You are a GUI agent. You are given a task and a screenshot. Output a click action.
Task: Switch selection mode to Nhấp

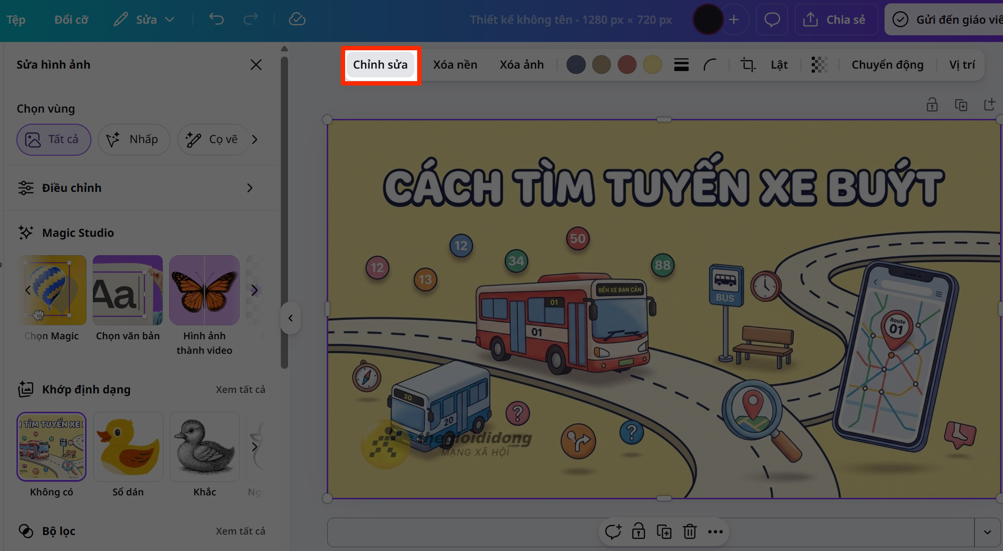[134, 140]
